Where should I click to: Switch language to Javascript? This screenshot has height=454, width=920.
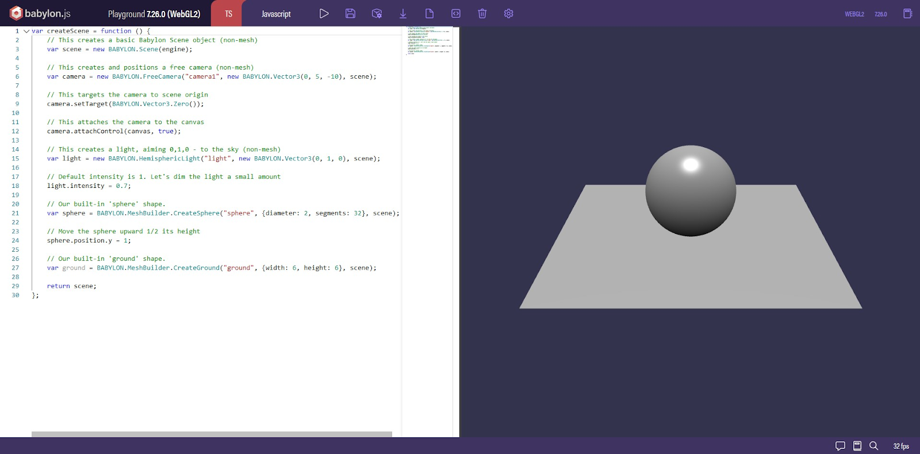click(276, 14)
